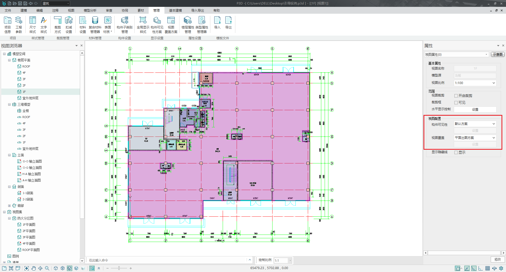The height and width of the screenshot is (272, 506).
Task: Click the zoom slider in status bar
Action: click(119, 268)
